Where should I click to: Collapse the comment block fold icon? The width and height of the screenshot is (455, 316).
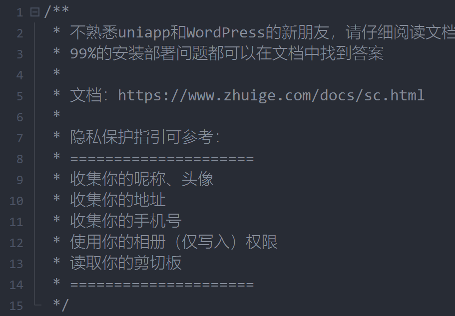35,12
